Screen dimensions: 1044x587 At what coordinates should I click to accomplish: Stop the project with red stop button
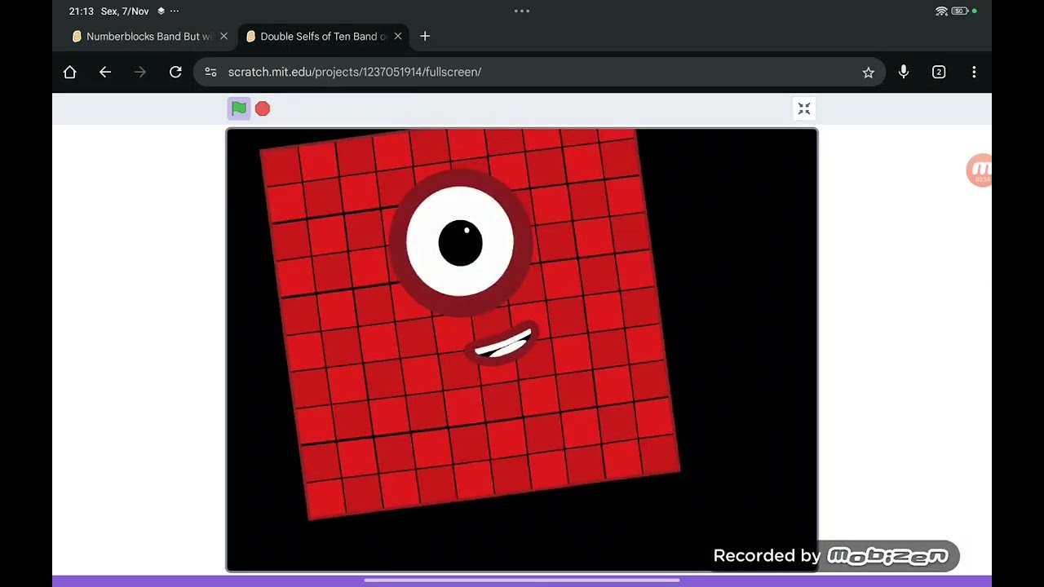pos(263,108)
